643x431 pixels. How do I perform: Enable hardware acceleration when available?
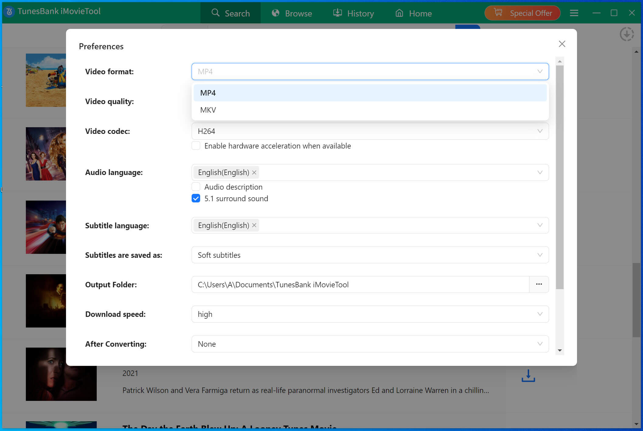[x=196, y=145]
